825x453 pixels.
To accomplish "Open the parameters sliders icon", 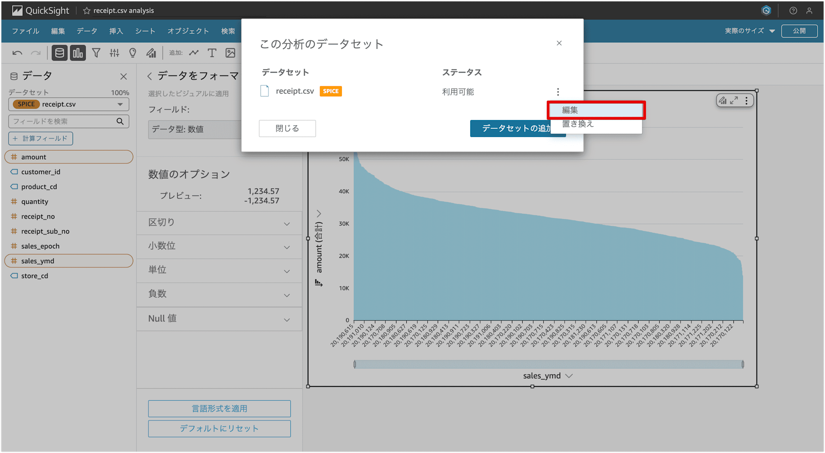I will (114, 53).
